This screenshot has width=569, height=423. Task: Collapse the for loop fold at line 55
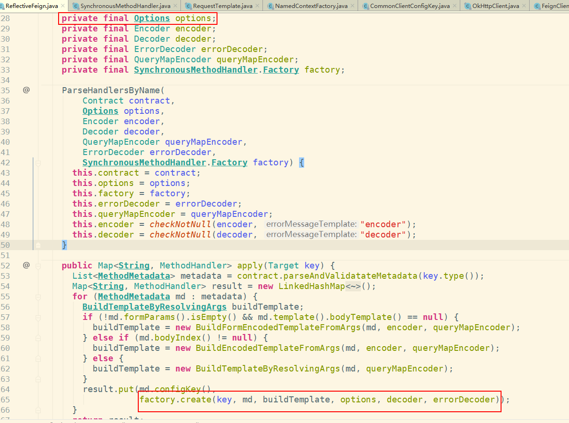pyautogui.click(x=39, y=296)
